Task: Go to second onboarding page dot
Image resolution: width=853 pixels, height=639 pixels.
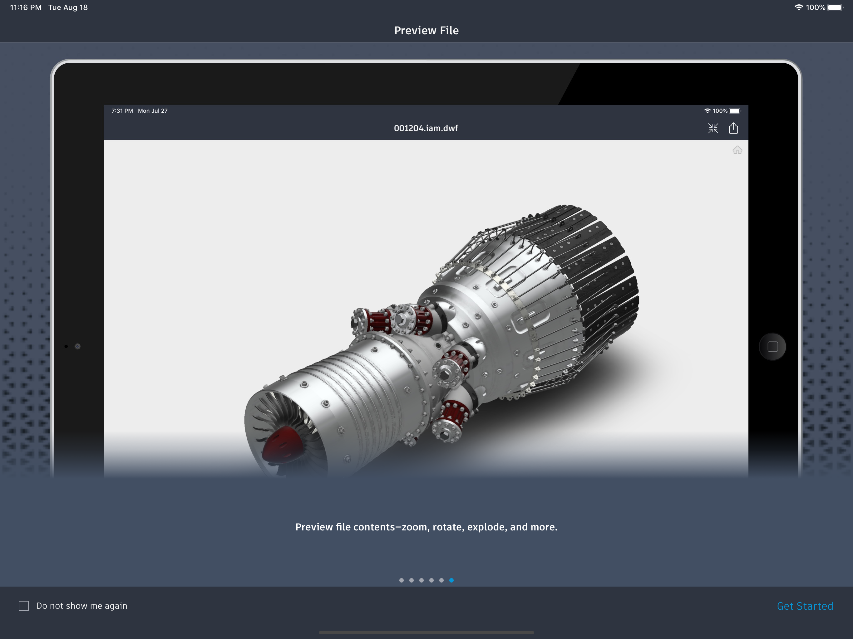Action: 412,580
